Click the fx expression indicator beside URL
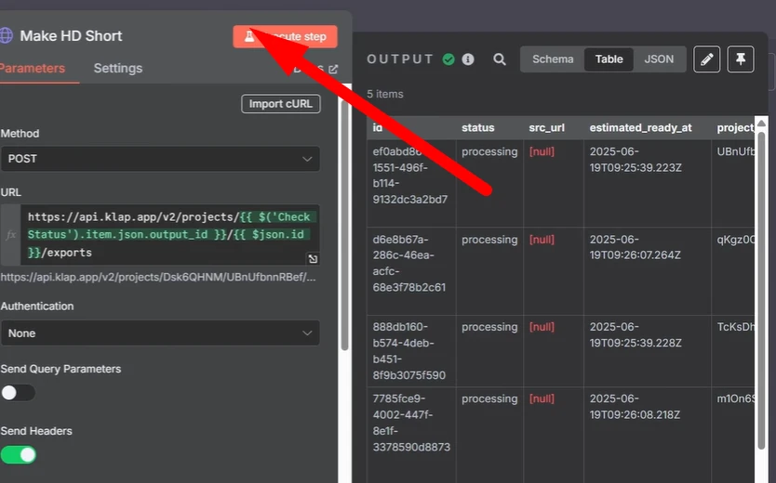The height and width of the screenshot is (483, 776). [10, 235]
